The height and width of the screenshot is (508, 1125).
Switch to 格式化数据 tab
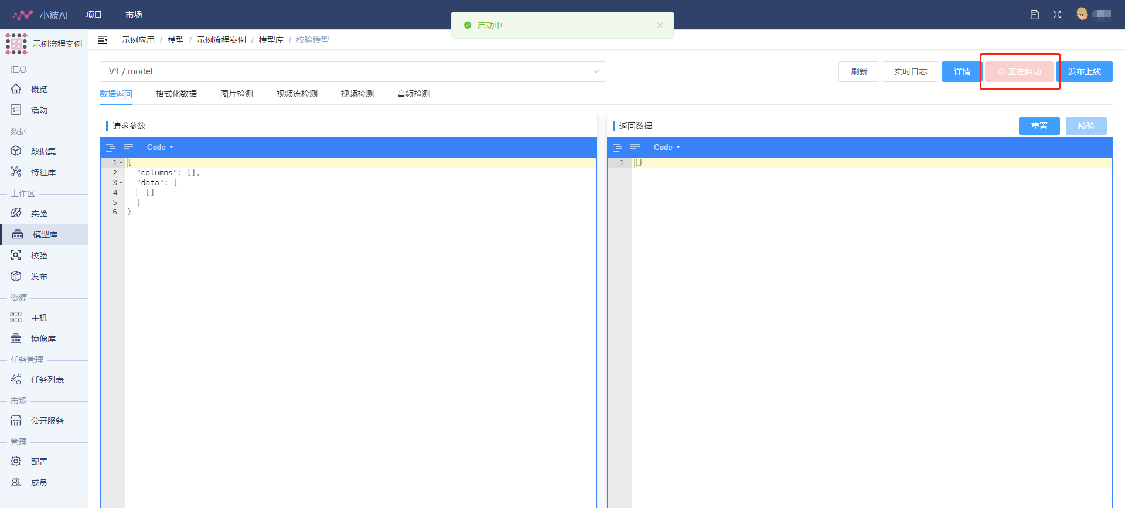coord(176,94)
